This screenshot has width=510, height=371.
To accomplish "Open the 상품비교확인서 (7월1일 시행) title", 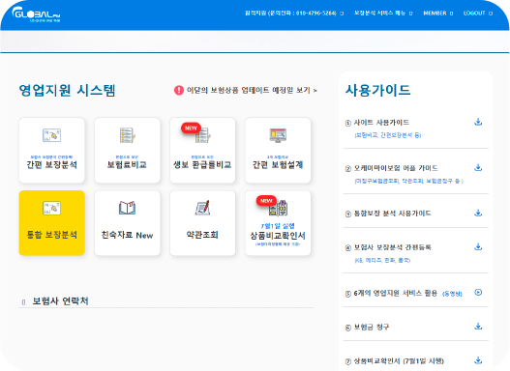I will (399, 361).
